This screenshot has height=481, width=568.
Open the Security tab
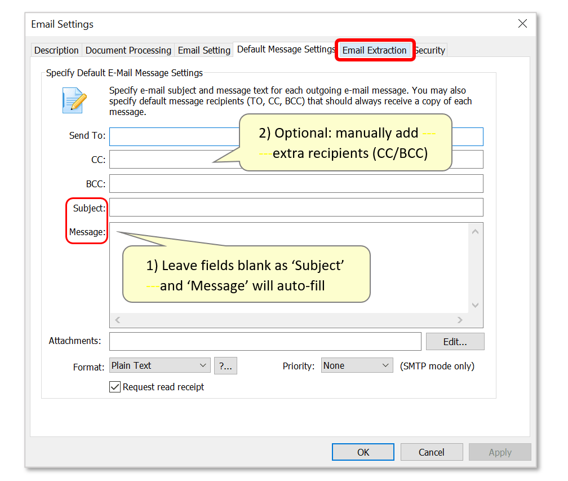(430, 50)
